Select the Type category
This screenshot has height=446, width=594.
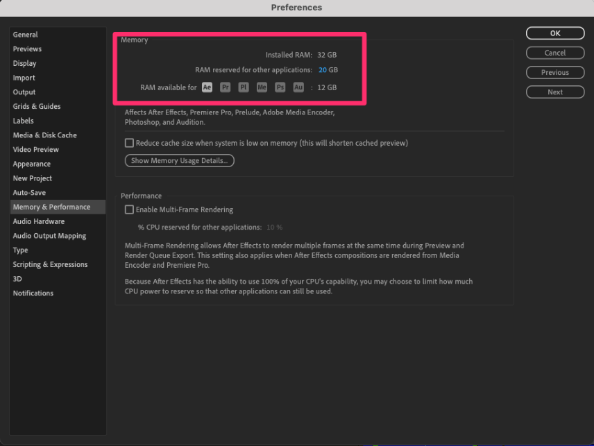coord(58,250)
